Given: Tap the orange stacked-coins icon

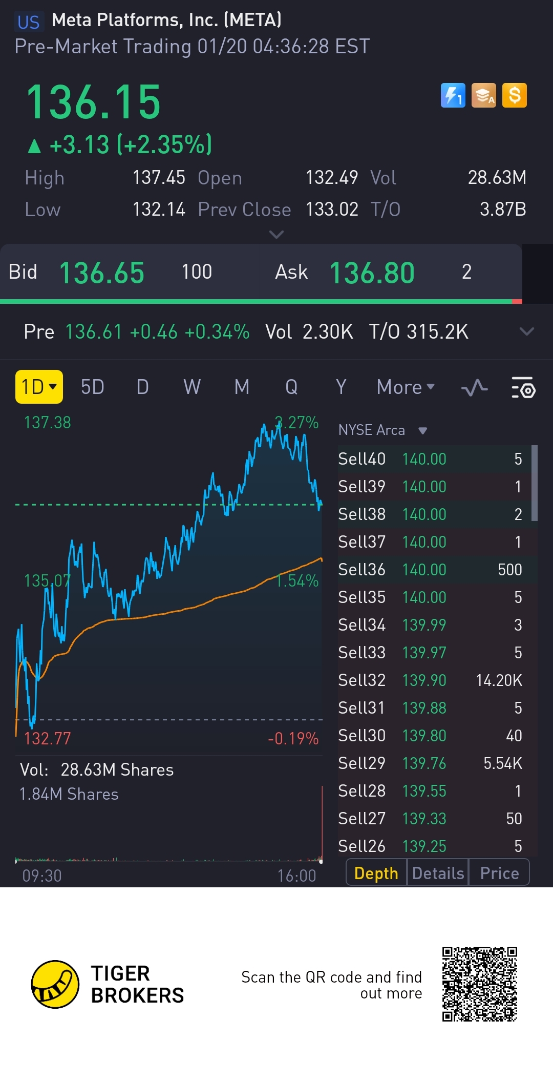Looking at the screenshot, I should click(x=484, y=95).
